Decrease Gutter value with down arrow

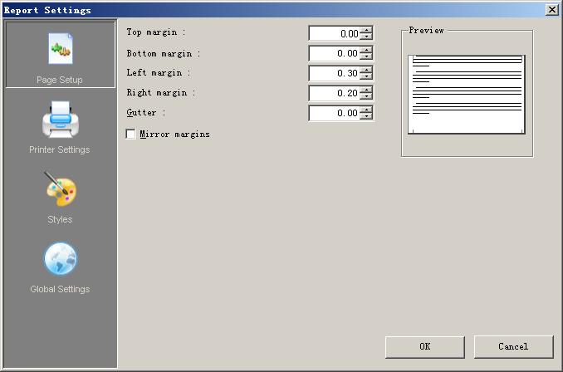366,117
